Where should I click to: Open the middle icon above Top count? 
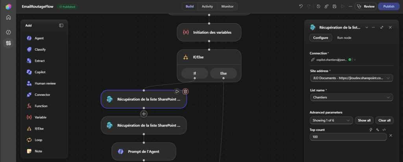[x=377, y=130]
